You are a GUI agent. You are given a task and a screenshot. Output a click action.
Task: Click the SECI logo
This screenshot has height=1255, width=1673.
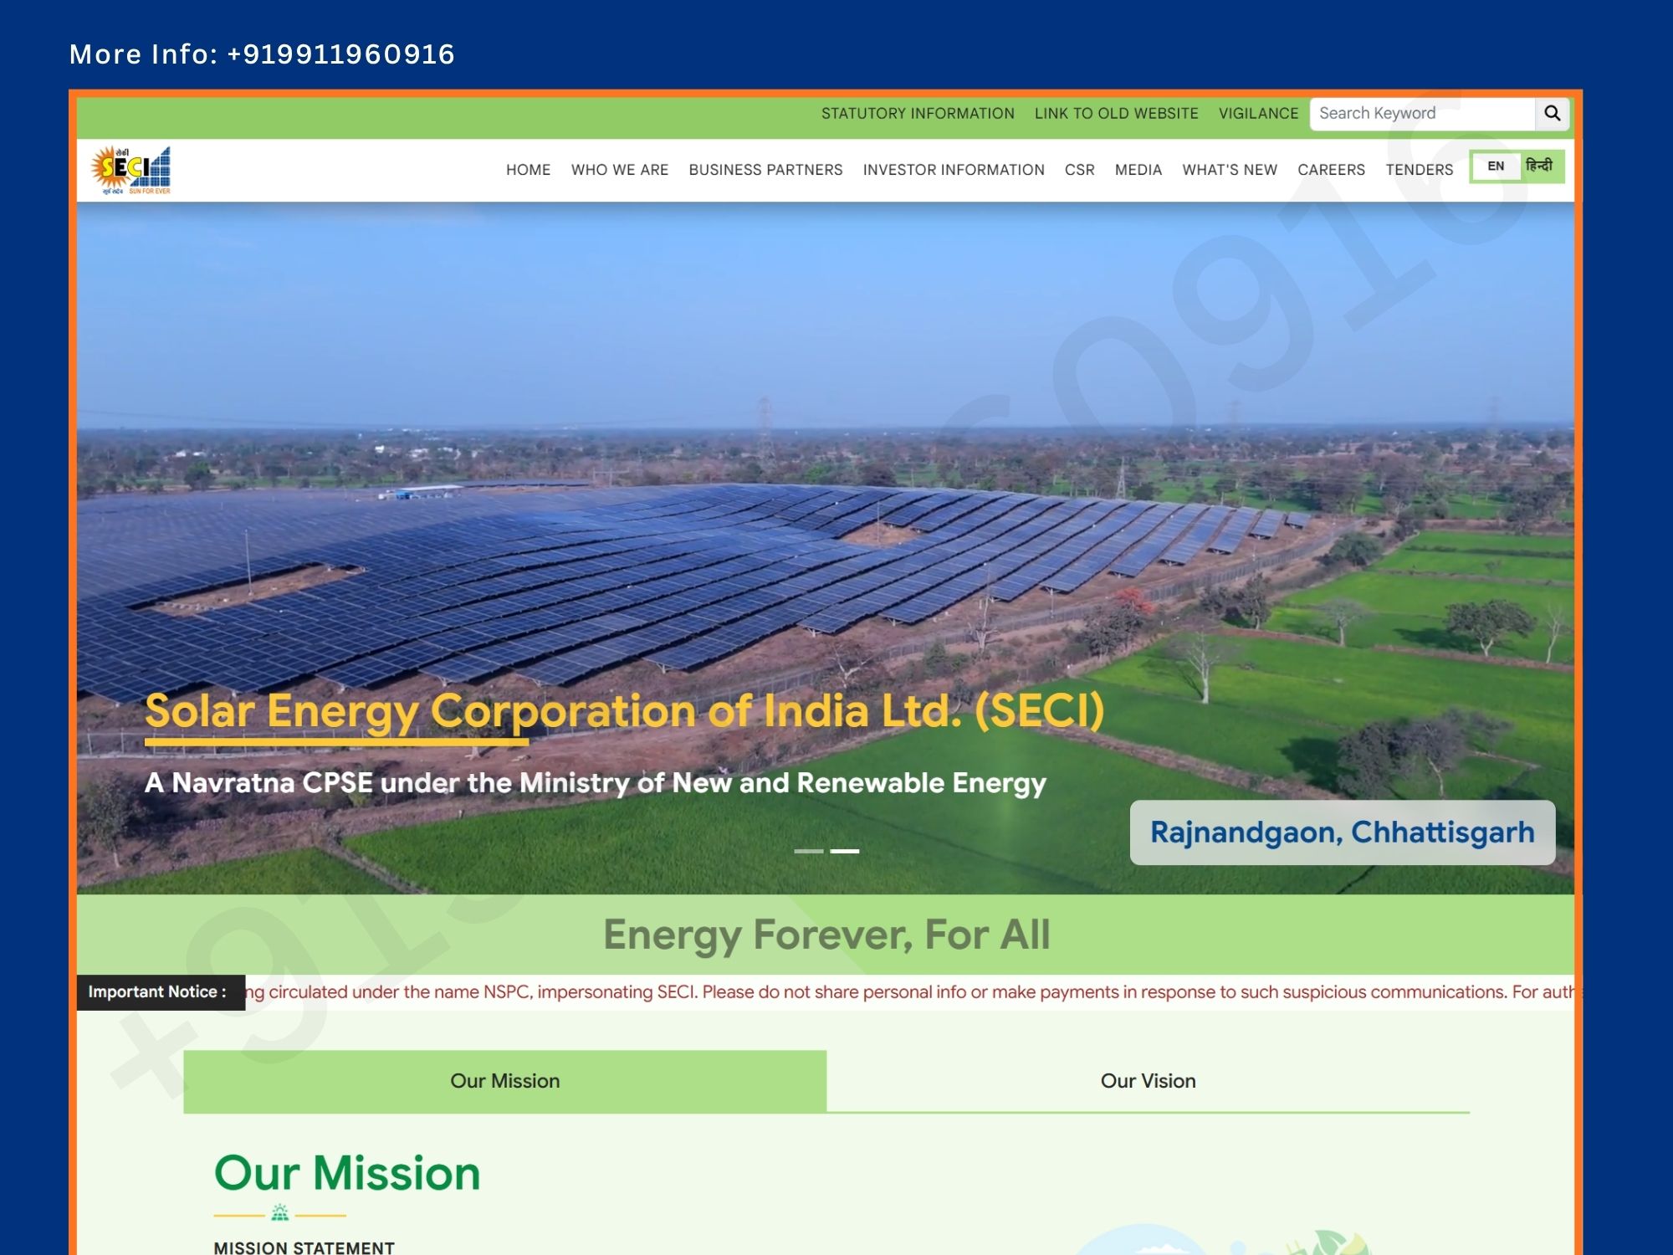pos(131,170)
